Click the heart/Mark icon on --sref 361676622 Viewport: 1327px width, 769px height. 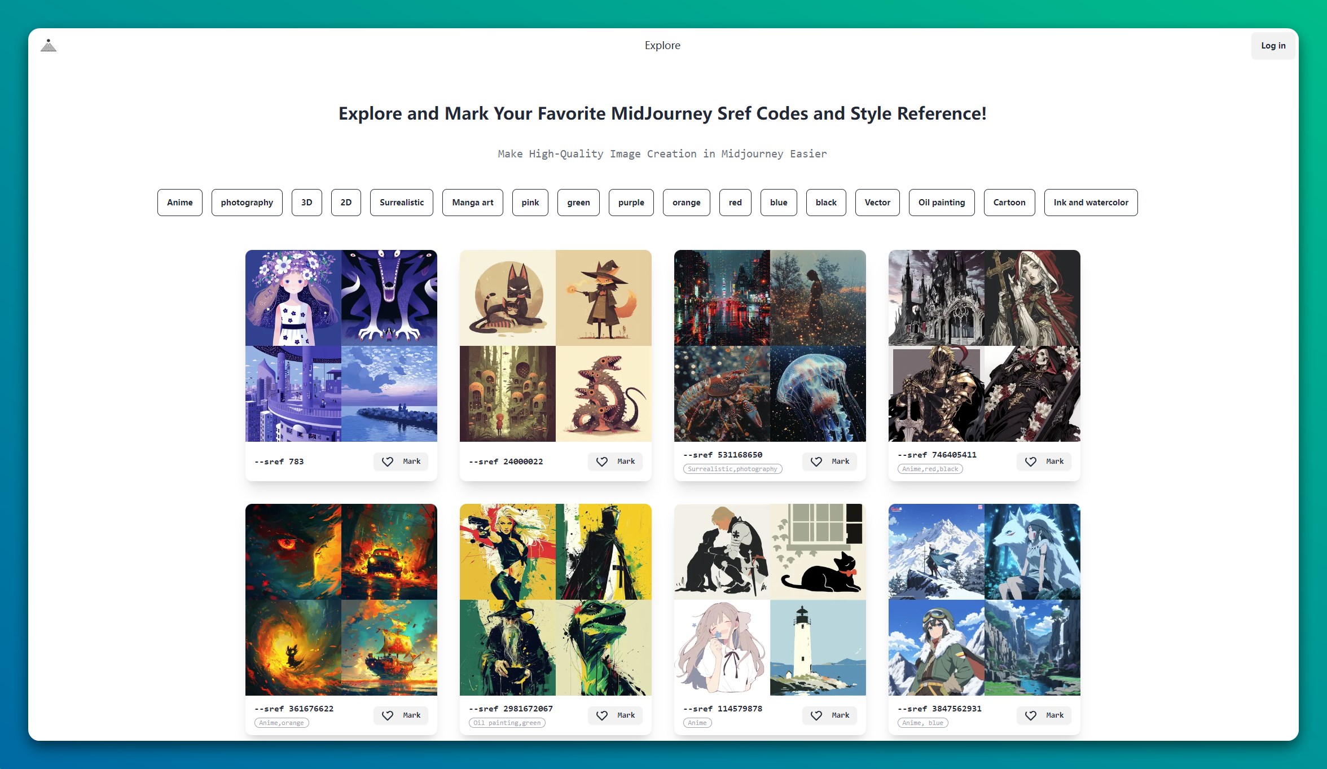click(388, 715)
